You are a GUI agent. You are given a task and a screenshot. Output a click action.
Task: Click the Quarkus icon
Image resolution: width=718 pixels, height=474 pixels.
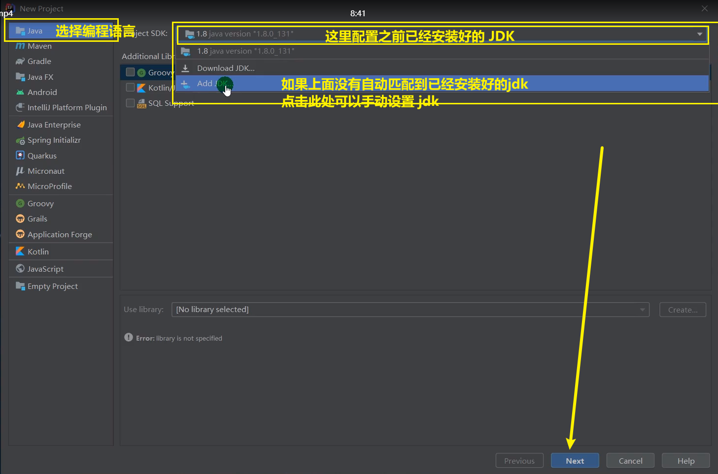tap(20, 156)
